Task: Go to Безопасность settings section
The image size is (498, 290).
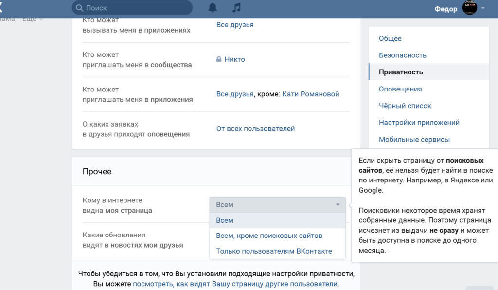Action: (403, 55)
